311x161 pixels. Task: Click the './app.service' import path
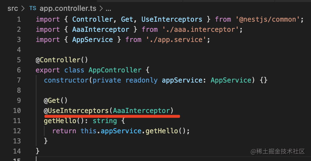coord(177,40)
